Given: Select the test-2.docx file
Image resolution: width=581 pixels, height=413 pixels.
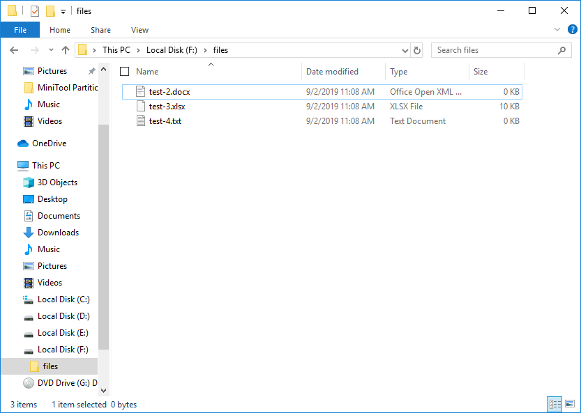Looking at the screenshot, I should (322, 92).
